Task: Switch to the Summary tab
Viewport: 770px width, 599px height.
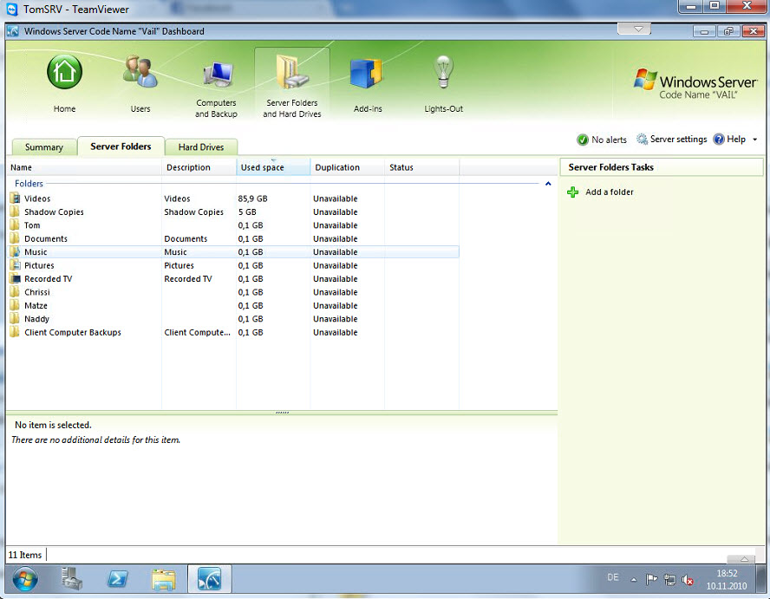Action: (x=43, y=146)
